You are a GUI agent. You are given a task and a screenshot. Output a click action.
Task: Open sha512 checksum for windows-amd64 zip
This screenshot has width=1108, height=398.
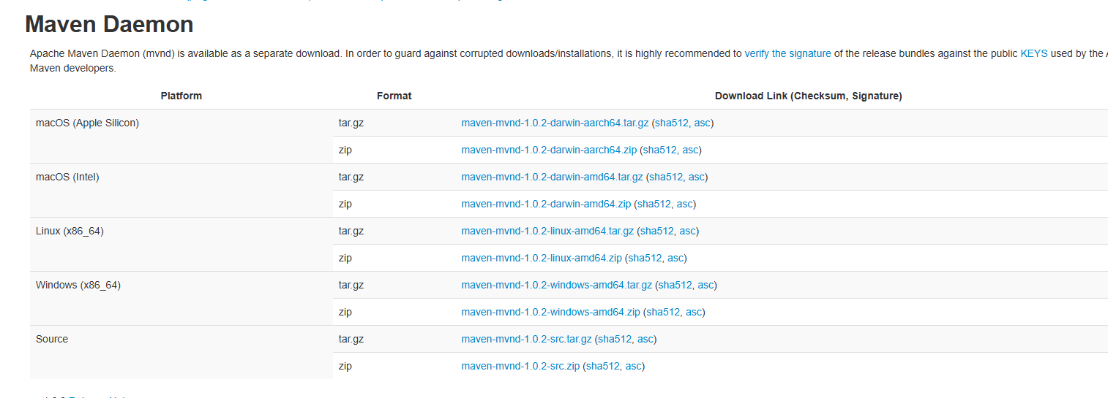coord(663,312)
